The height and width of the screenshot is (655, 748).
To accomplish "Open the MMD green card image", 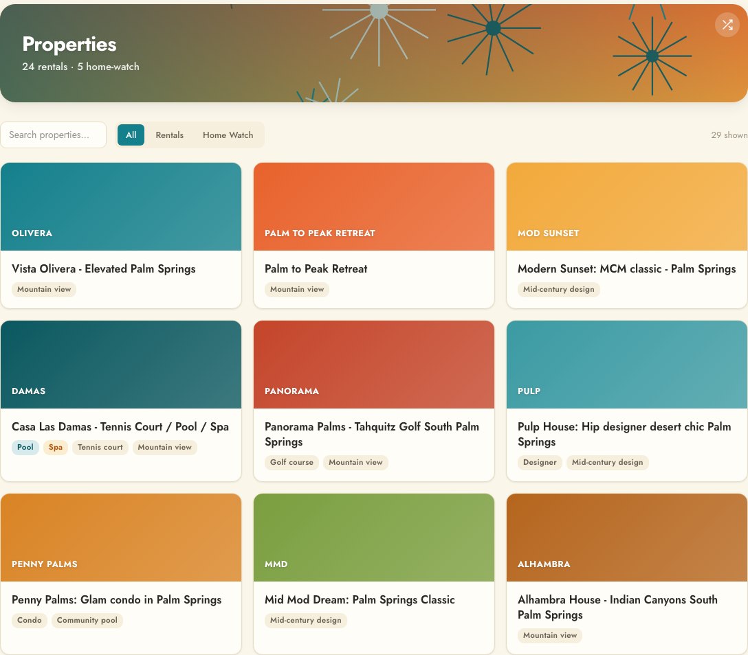I will point(374,538).
